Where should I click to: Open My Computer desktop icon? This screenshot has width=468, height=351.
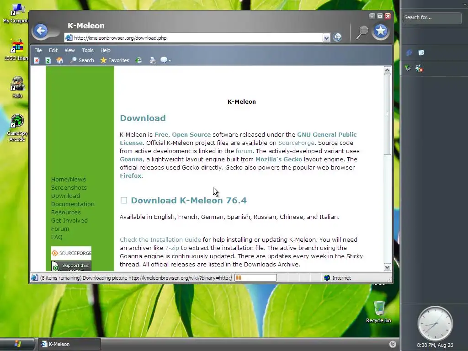click(x=17, y=14)
